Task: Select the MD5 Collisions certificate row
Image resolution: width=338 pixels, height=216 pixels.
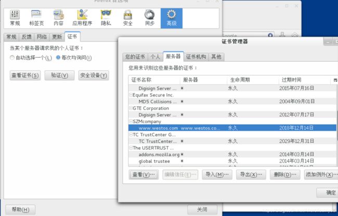Action: click(232, 102)
